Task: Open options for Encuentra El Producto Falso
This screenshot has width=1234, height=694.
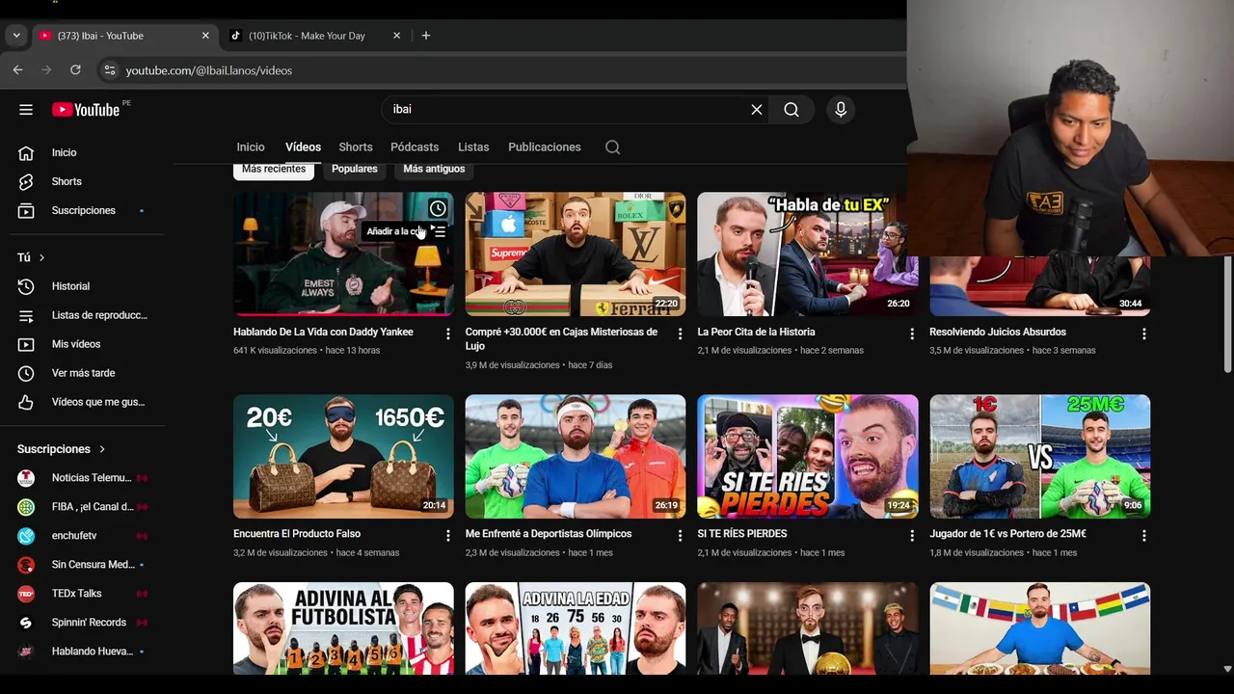Action: pyautogui.click(x=447, y=535)
